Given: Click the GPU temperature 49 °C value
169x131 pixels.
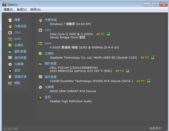Looking at the screenshot, I should click(120, 71).
